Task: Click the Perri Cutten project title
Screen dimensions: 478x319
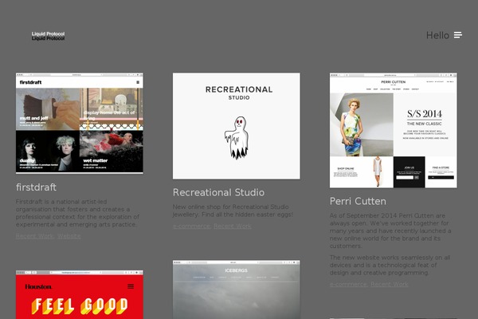Action: [x=358, y=201]
